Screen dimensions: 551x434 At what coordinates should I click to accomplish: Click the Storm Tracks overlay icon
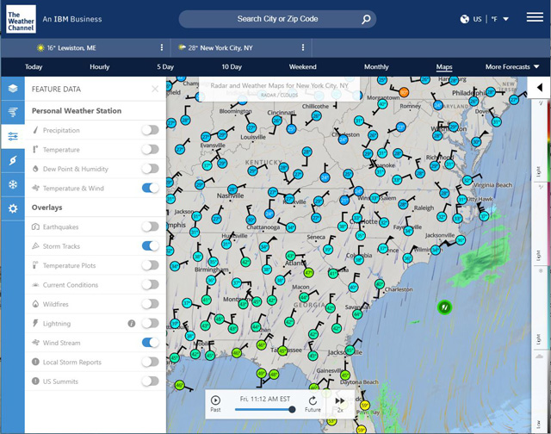coord(35,246)
